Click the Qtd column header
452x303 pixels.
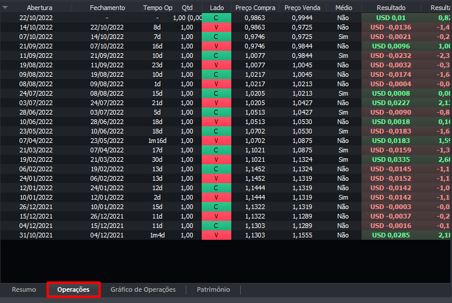(187, 8)
